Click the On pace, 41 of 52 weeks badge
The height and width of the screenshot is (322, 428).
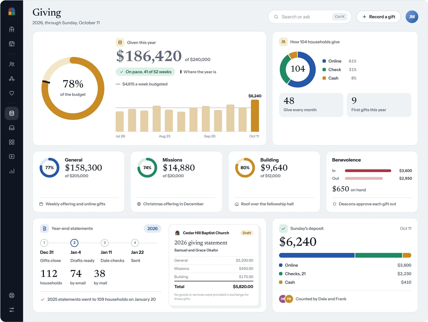(145, 72)
